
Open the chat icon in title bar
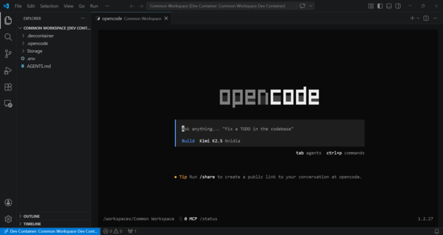(x=302, y=6)
